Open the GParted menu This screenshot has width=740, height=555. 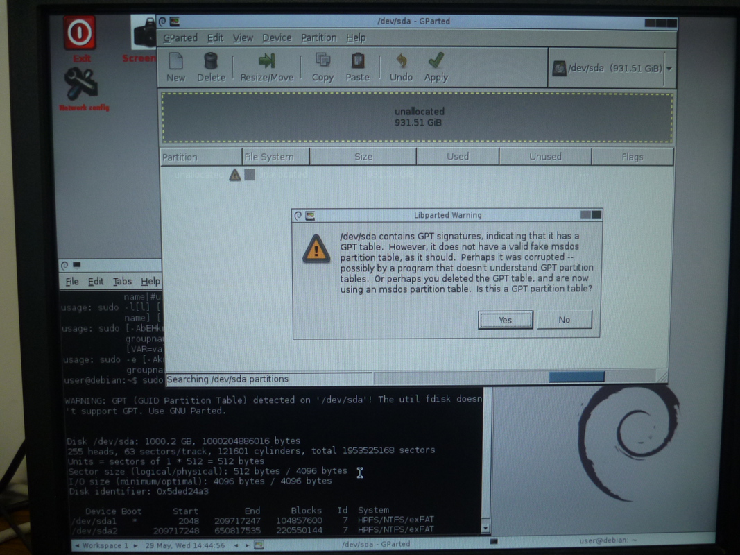tap(180, 37)
